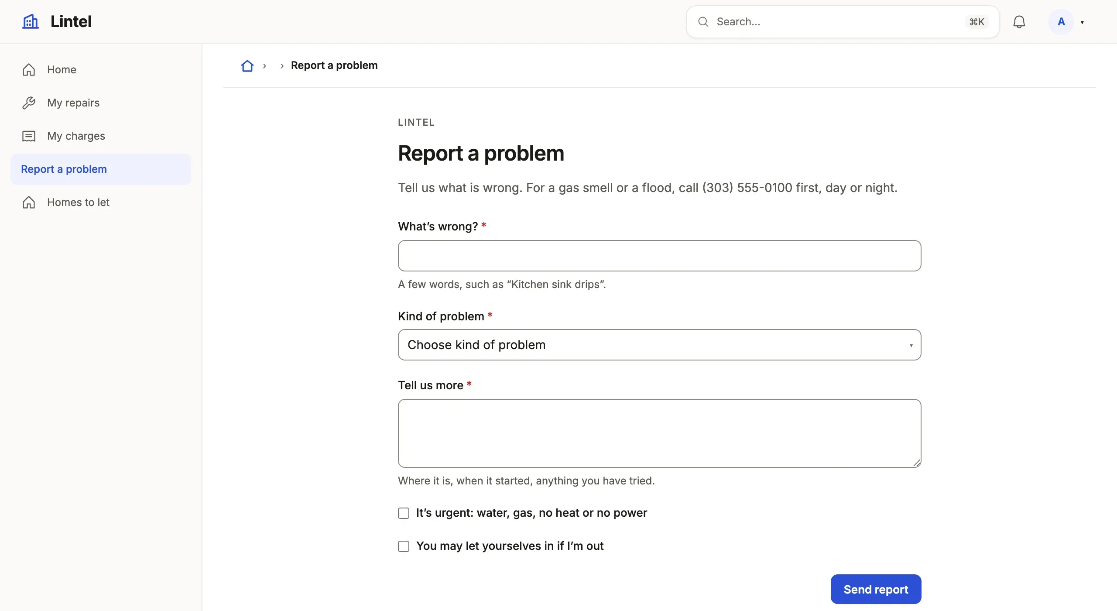Click the My repairs wrench icon

[x=29, y=103]
